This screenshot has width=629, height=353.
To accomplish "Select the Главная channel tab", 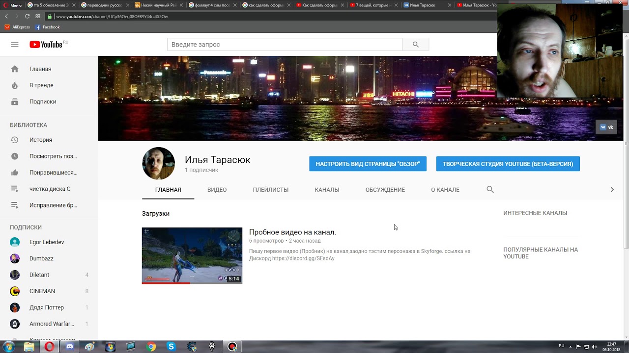I will (168, 190).
